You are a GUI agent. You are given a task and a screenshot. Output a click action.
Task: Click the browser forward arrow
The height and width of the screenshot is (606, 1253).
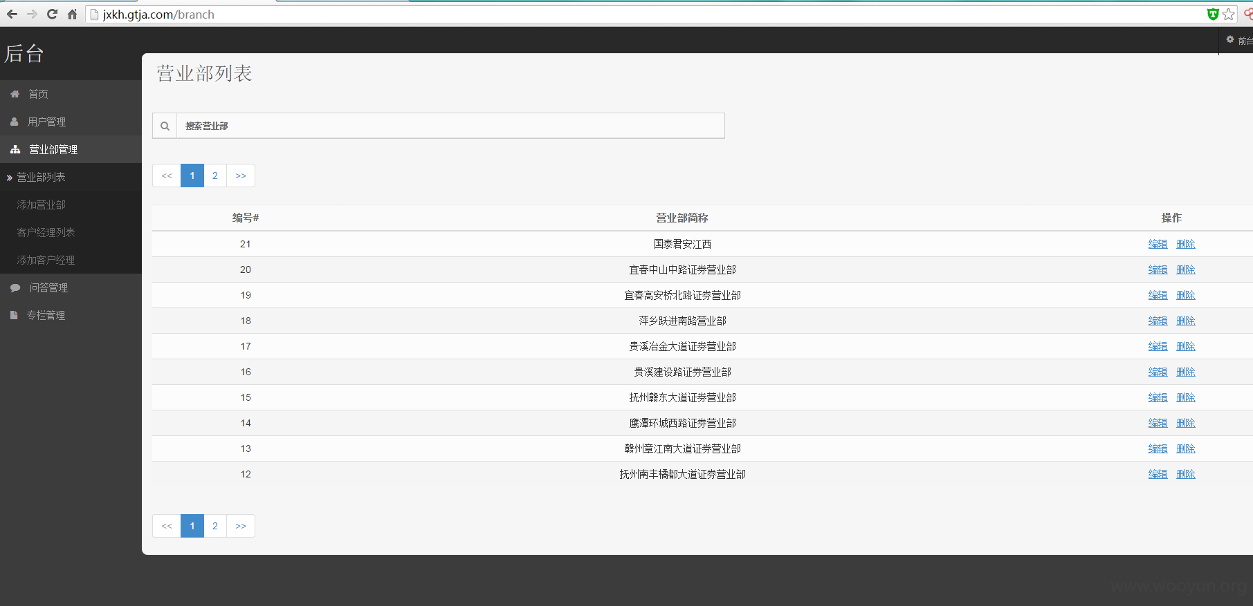click(x=32, y=14)
